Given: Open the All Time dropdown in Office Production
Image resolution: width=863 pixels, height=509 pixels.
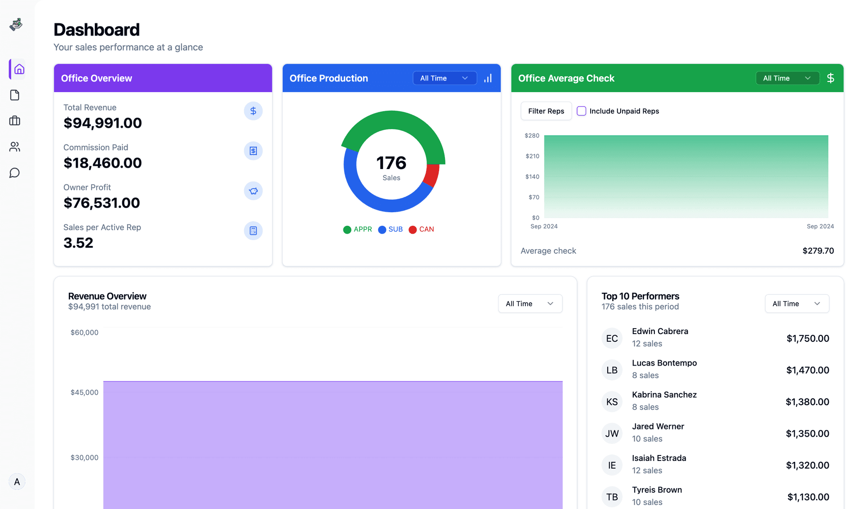Looking at the screenshot, I should point(445,78).
